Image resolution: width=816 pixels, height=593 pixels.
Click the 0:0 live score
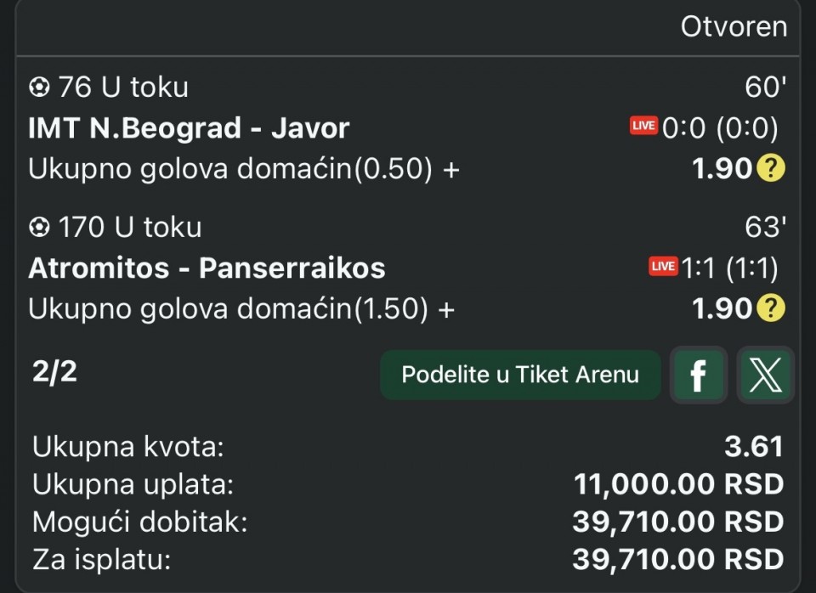click(x=685, y=127)
